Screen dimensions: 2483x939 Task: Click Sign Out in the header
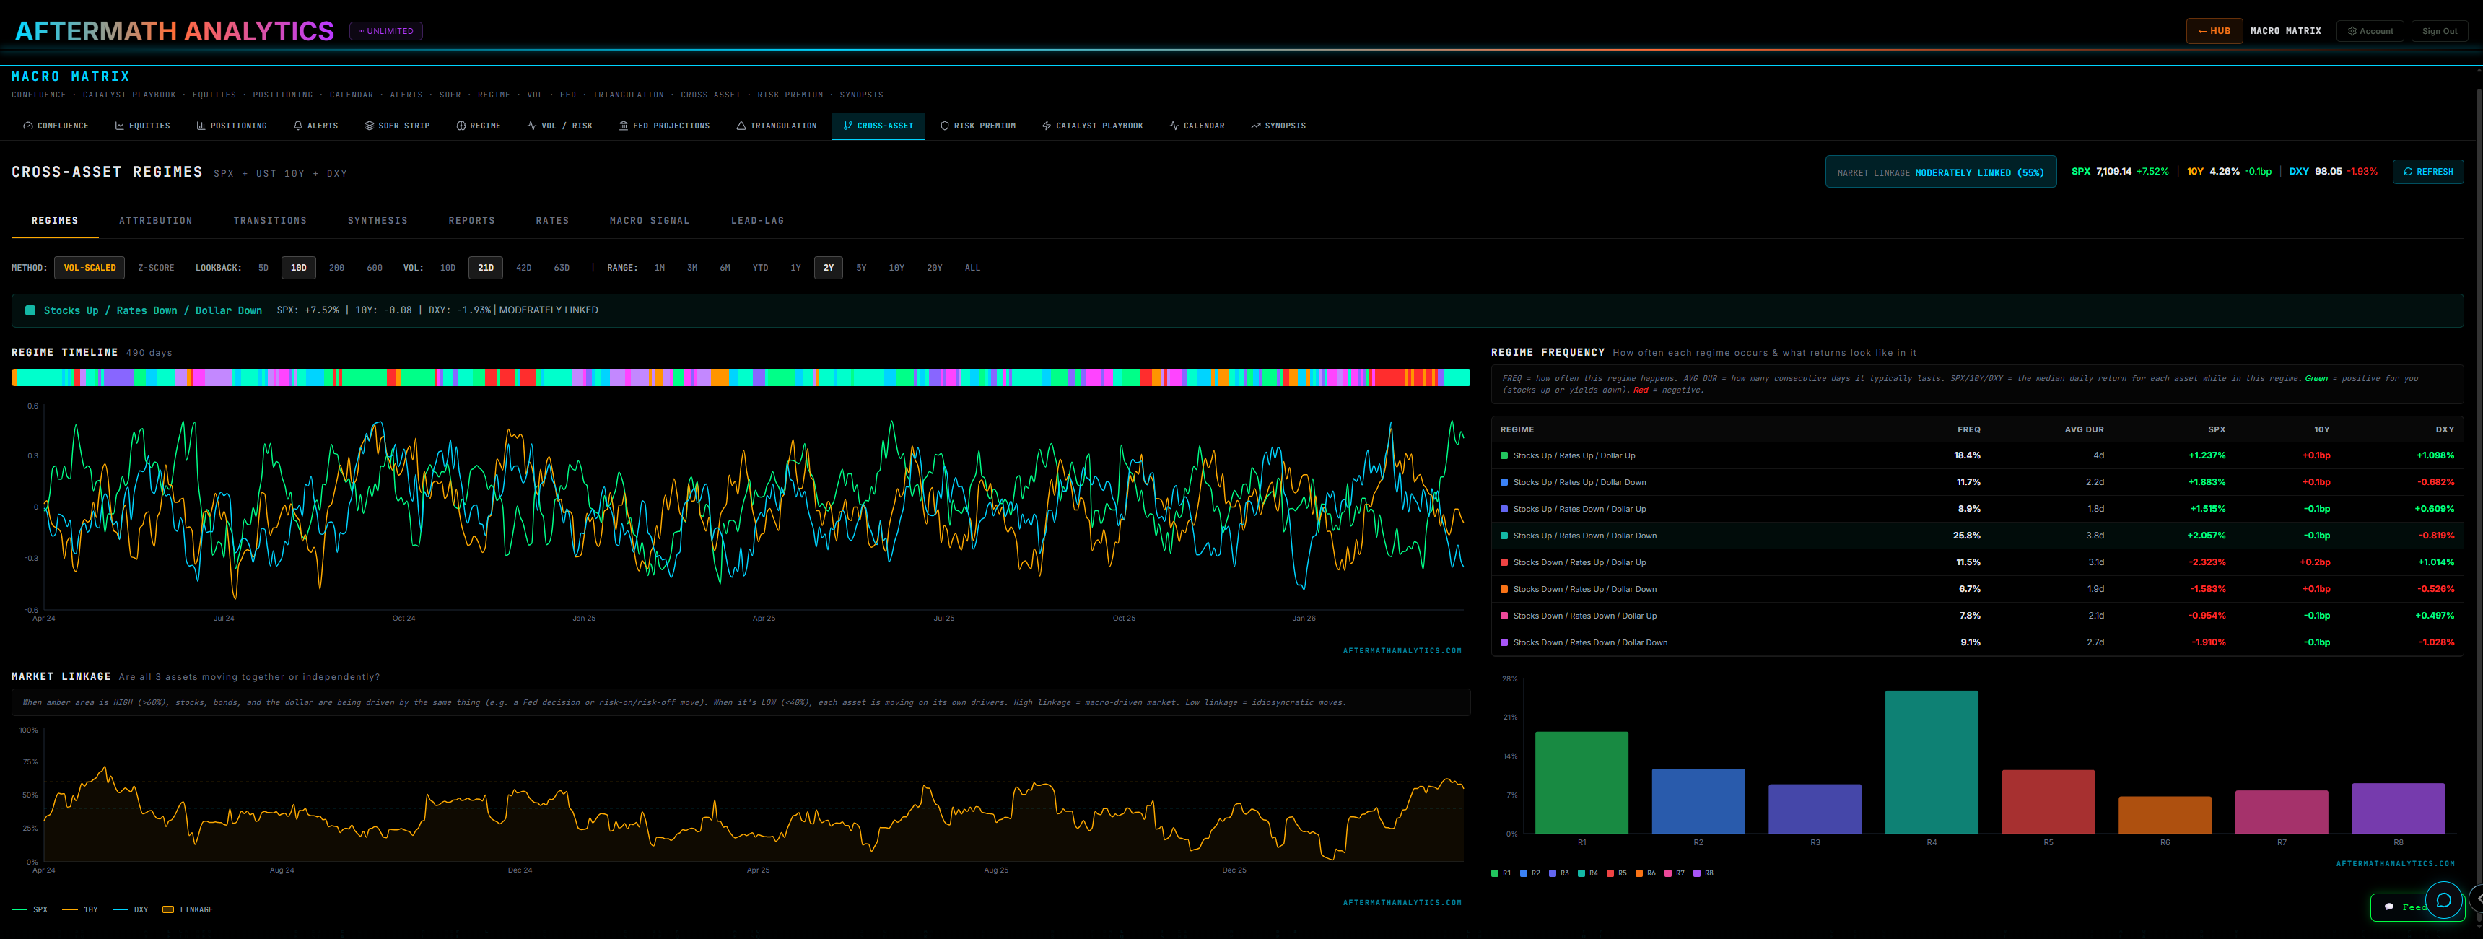click(x=2440, y=30)
